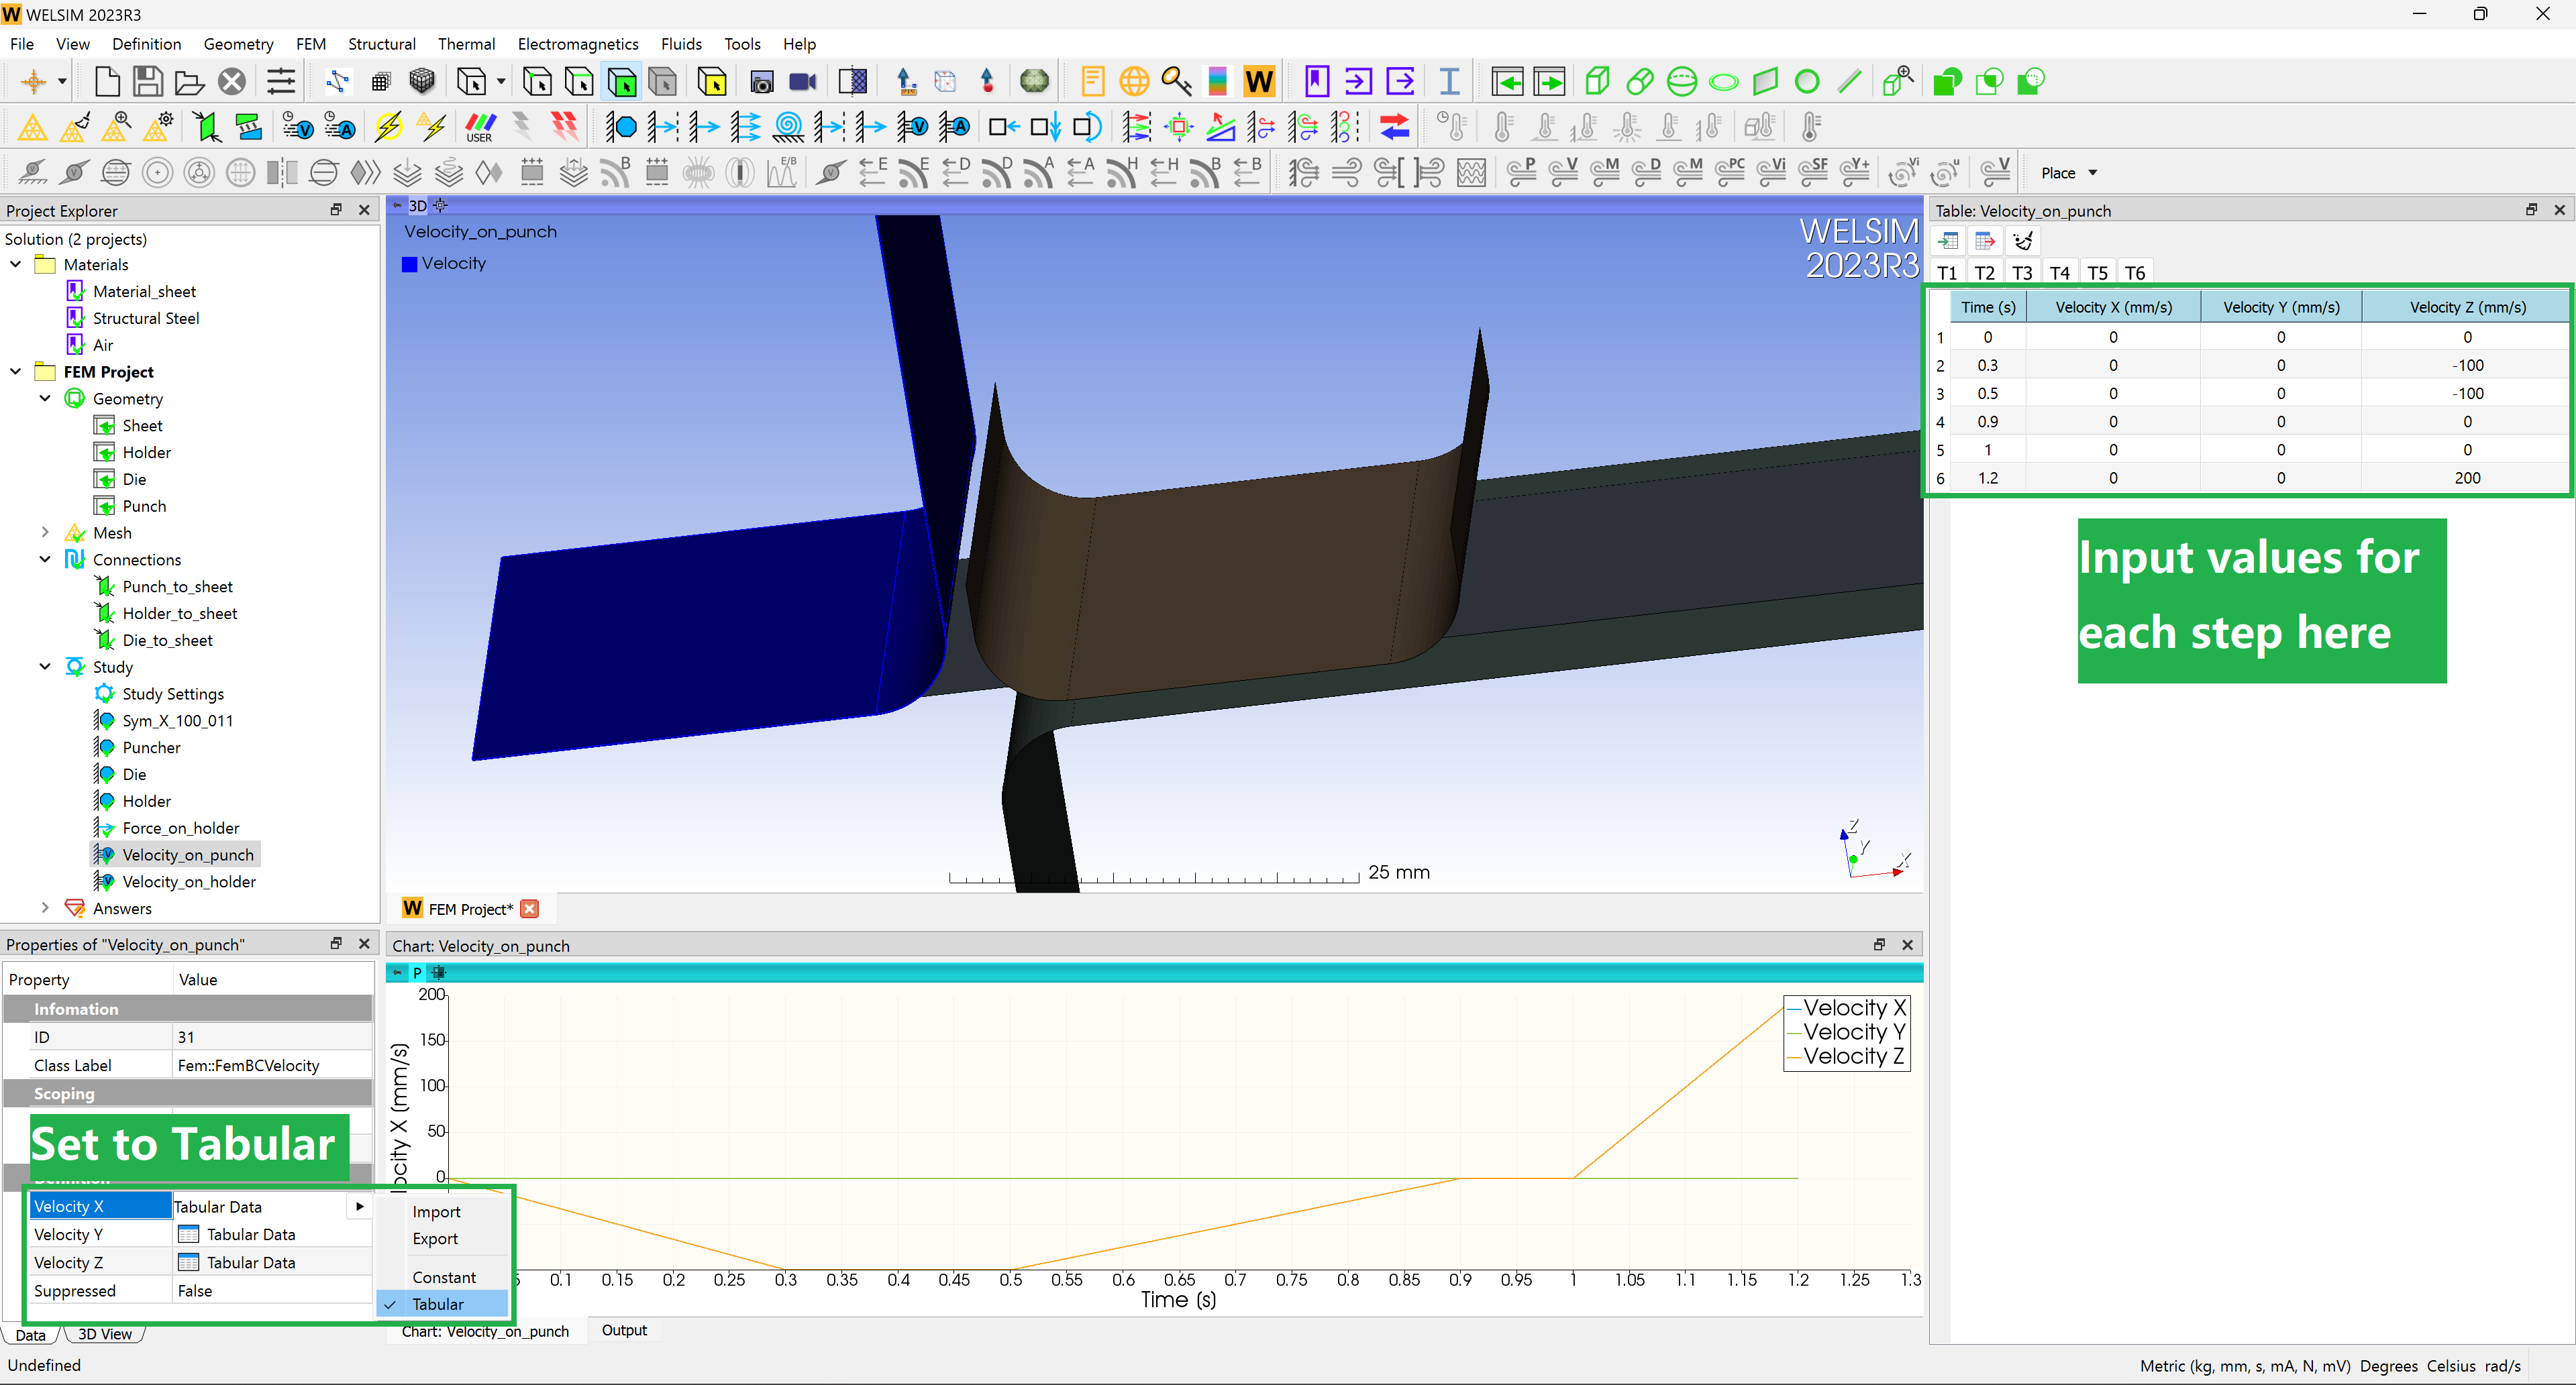The width and height of the screenshot is (2576, 1385).
Task: Click the orange W WELSIM toolbar icon
Action: tap(1258, 81)
